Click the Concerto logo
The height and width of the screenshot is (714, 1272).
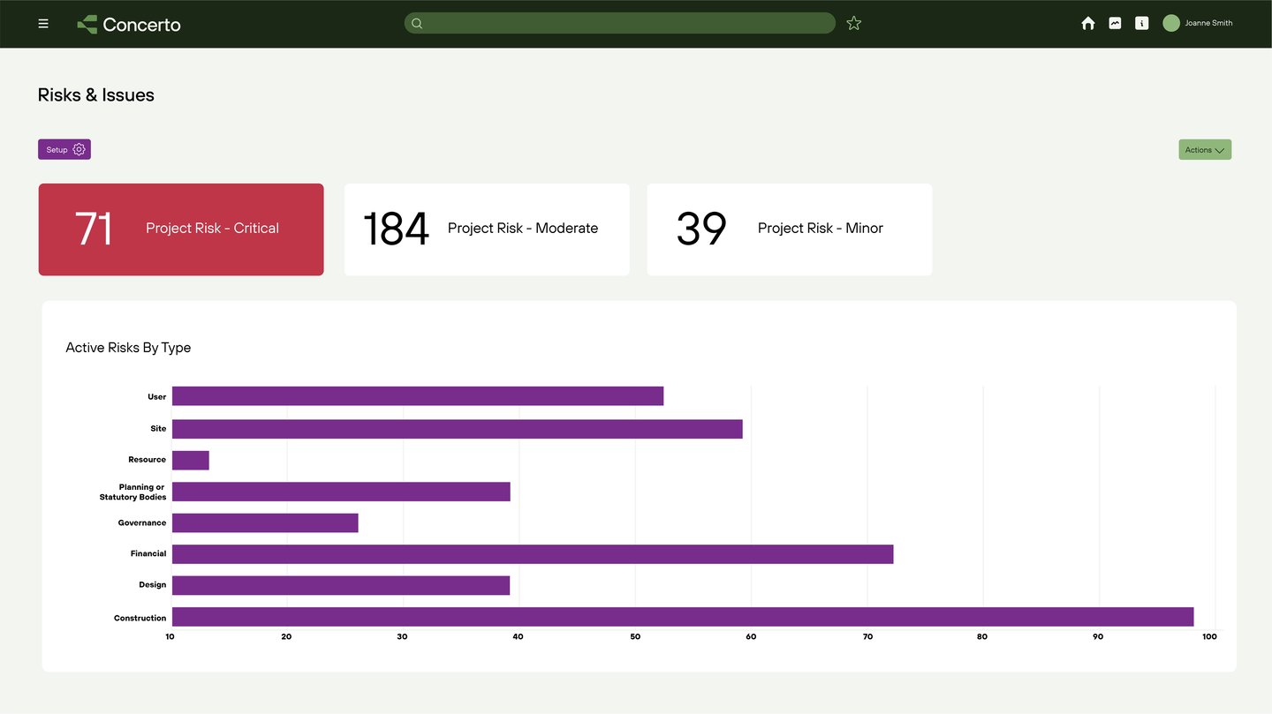(x=129, y=25)
